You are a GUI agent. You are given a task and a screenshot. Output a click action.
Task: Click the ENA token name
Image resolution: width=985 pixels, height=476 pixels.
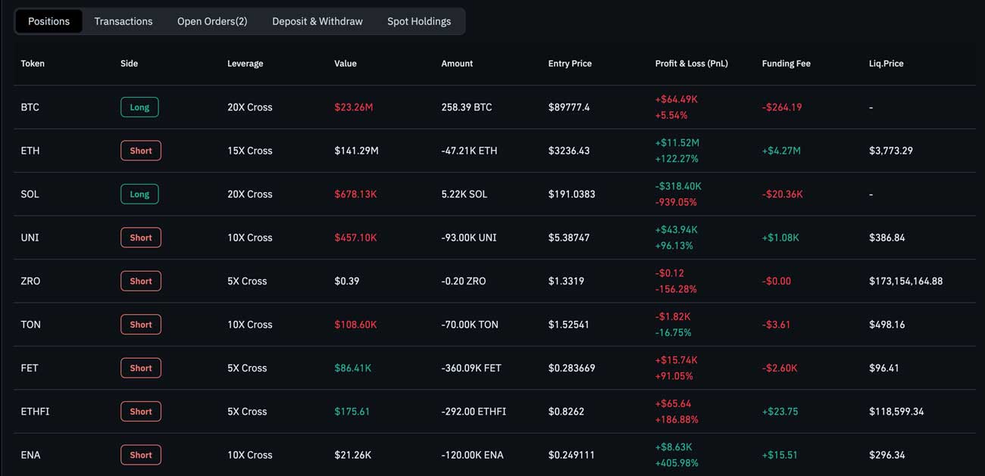tap(30, 455)
